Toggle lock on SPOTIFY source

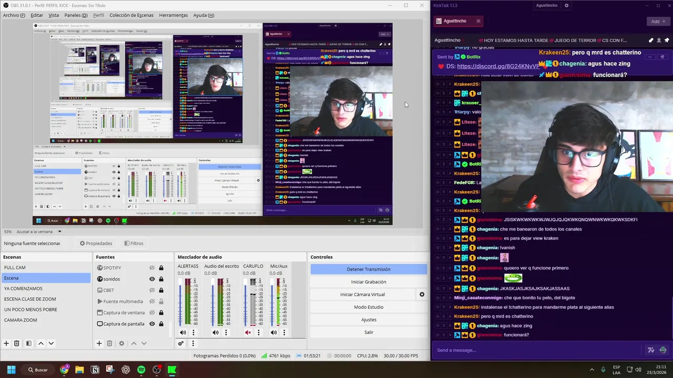161,268
